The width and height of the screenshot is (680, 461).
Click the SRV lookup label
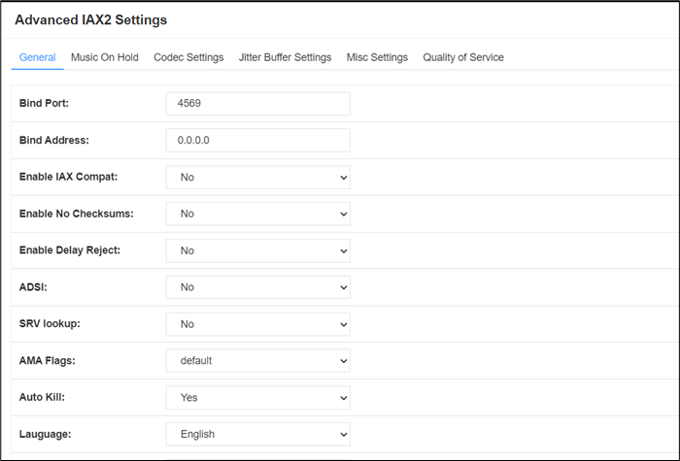point(50,323)
